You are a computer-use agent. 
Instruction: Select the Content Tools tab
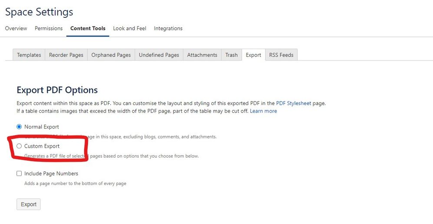[88, 29]
